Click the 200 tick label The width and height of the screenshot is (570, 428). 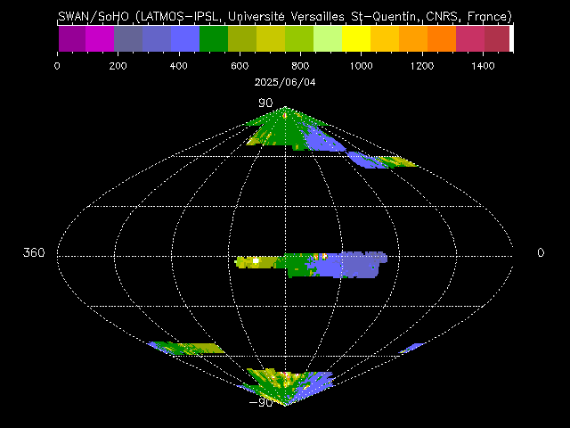[118, 66]
